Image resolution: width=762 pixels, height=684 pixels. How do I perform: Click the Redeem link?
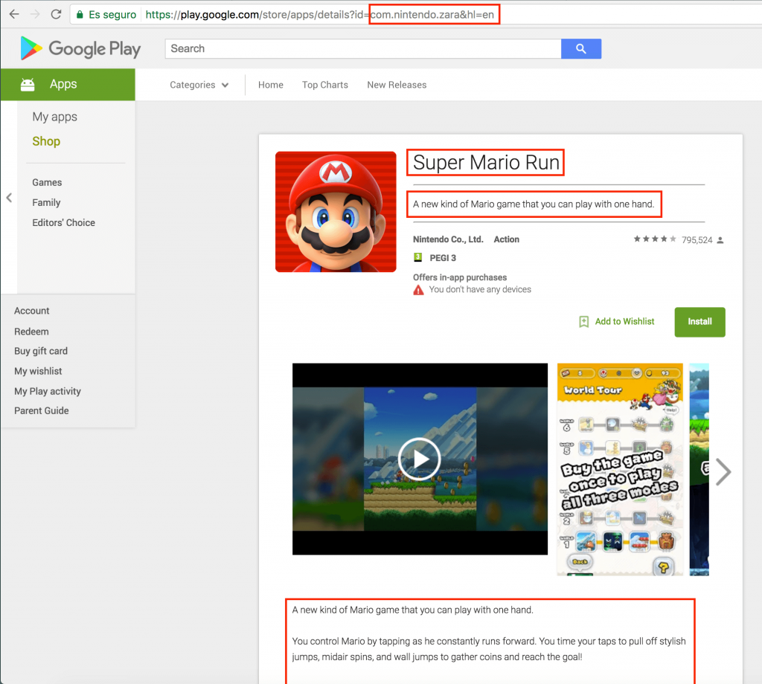31,332
